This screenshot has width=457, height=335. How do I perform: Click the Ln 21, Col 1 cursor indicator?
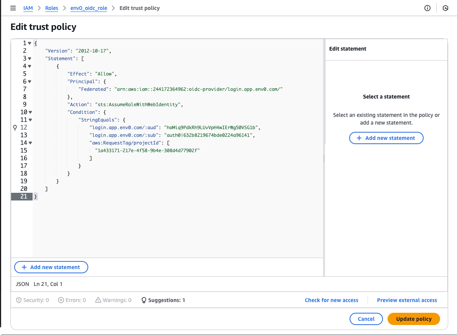[48, 284]
